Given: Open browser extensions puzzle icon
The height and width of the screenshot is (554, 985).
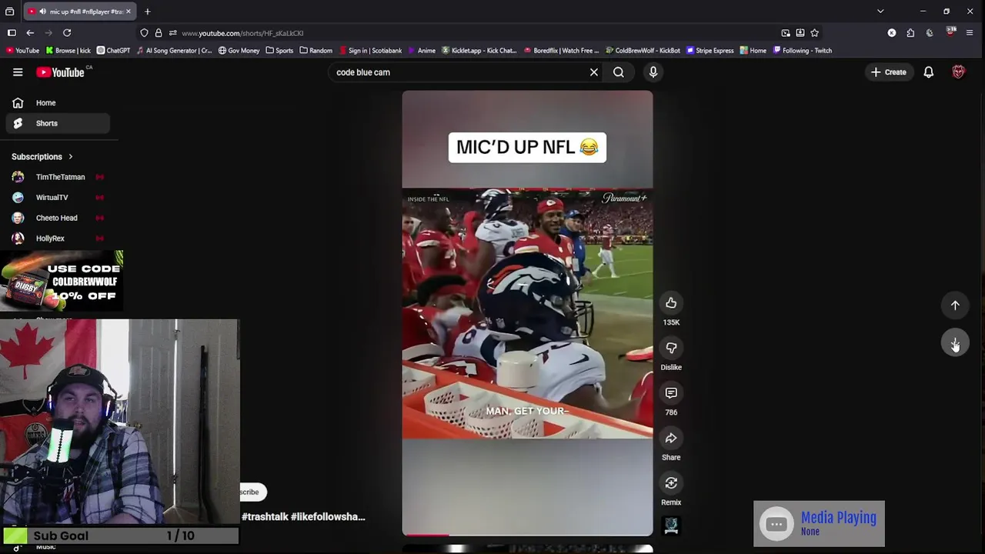Looking at the screenshot, I should (x=910, y=33).
